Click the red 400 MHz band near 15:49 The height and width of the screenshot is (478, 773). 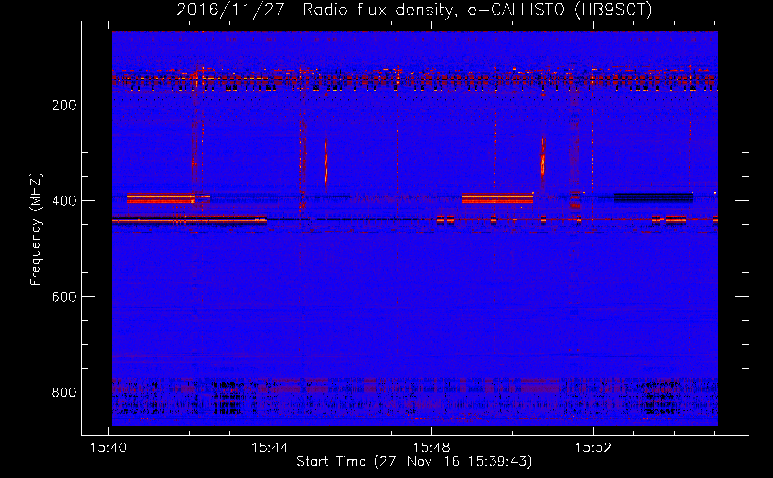point(497,198)
